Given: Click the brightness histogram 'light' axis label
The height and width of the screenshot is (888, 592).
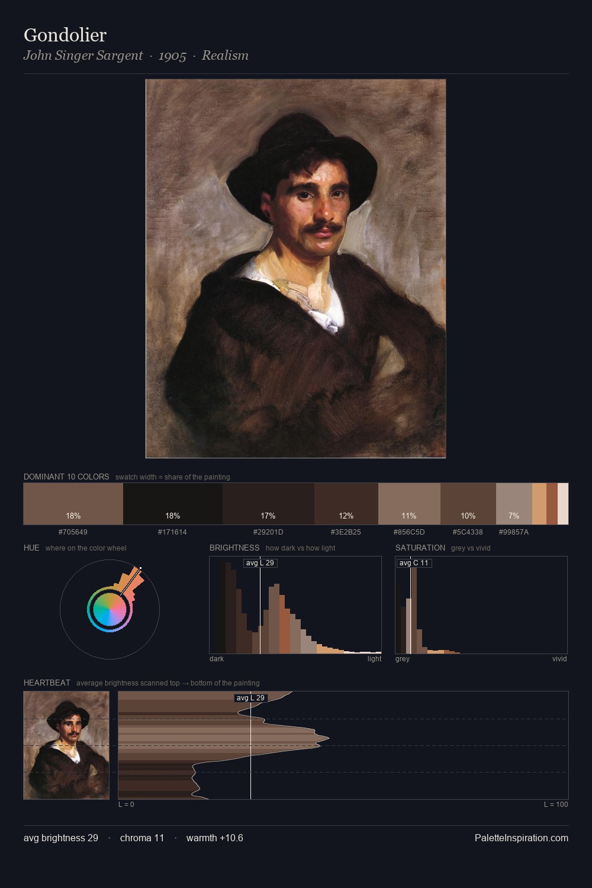Looking at the screenshot, I should coord(374,659).
